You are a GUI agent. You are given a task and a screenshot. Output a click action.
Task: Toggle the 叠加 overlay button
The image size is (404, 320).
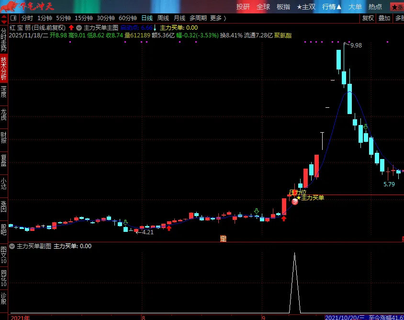coord(384,18)
